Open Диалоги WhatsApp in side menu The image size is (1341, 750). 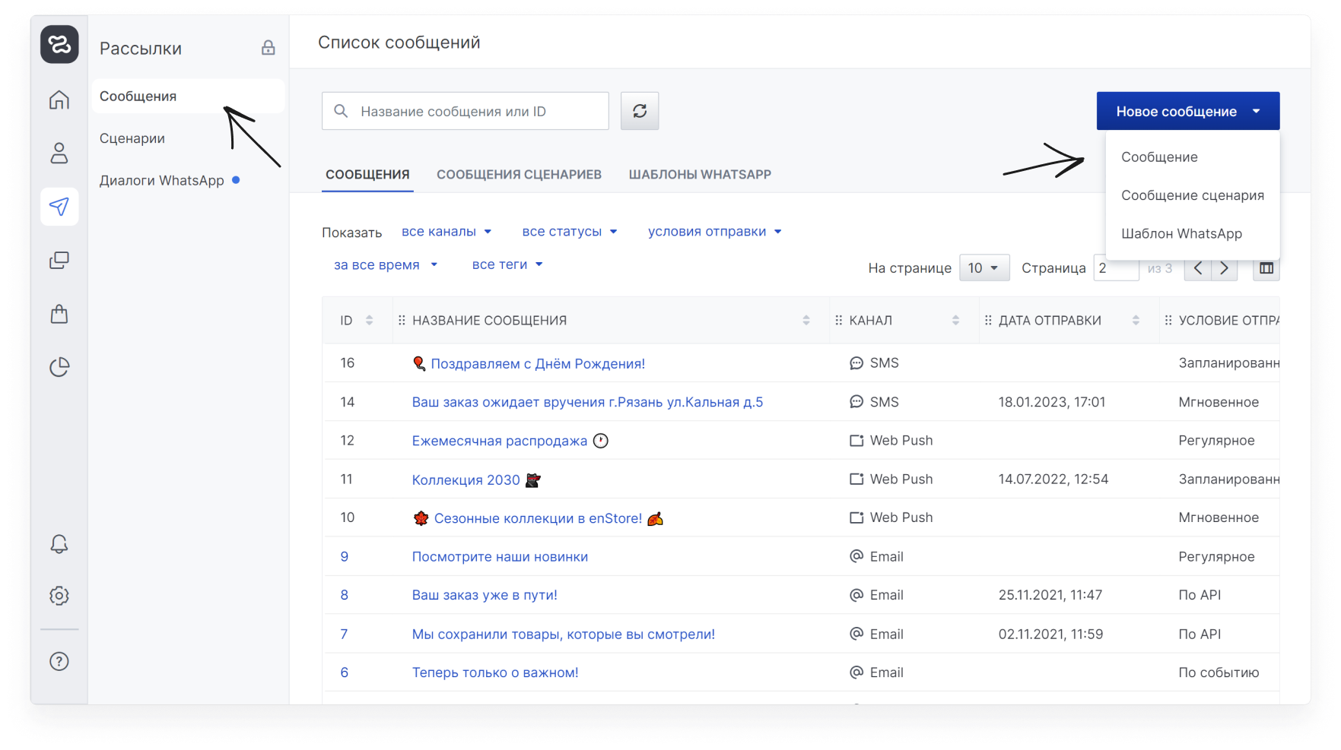point(162,181)
